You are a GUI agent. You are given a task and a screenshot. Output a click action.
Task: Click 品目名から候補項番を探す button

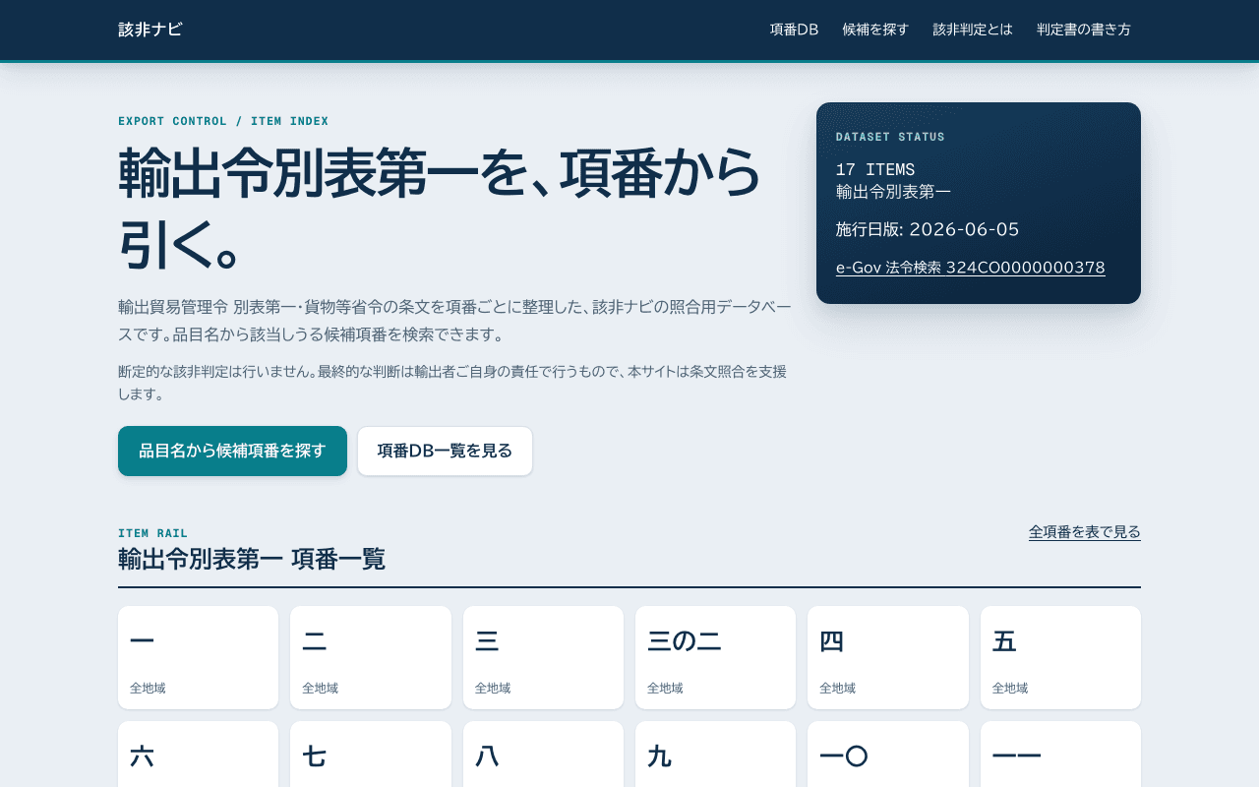point(232,451)
